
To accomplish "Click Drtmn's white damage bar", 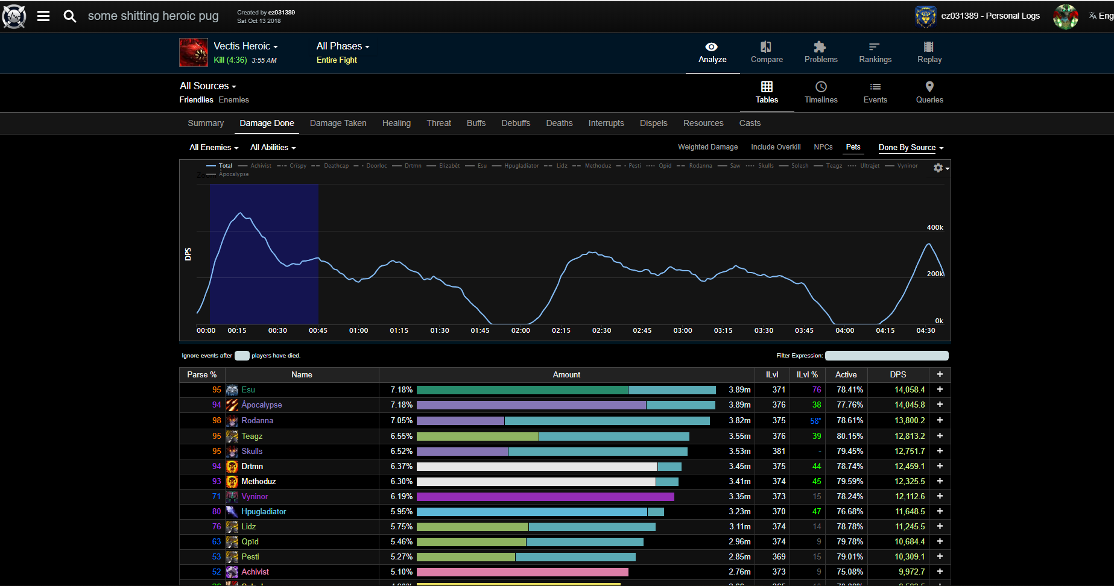I will coord(537,467).
